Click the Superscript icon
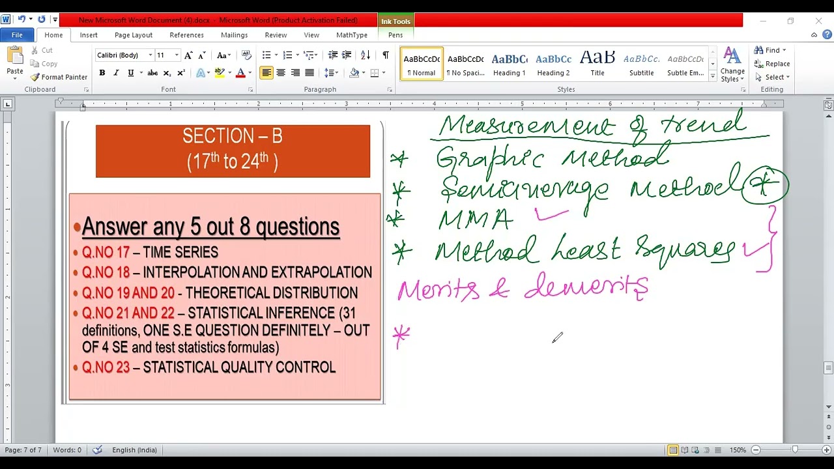This screenshot has height=469, width=834. click(x=181, y=73)
